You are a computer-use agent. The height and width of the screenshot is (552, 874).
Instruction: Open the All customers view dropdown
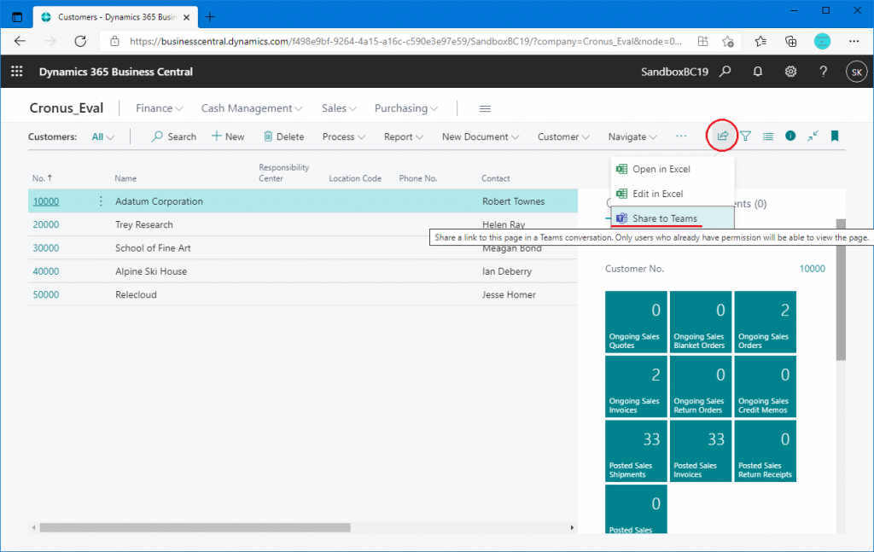(x=103, y=137)
